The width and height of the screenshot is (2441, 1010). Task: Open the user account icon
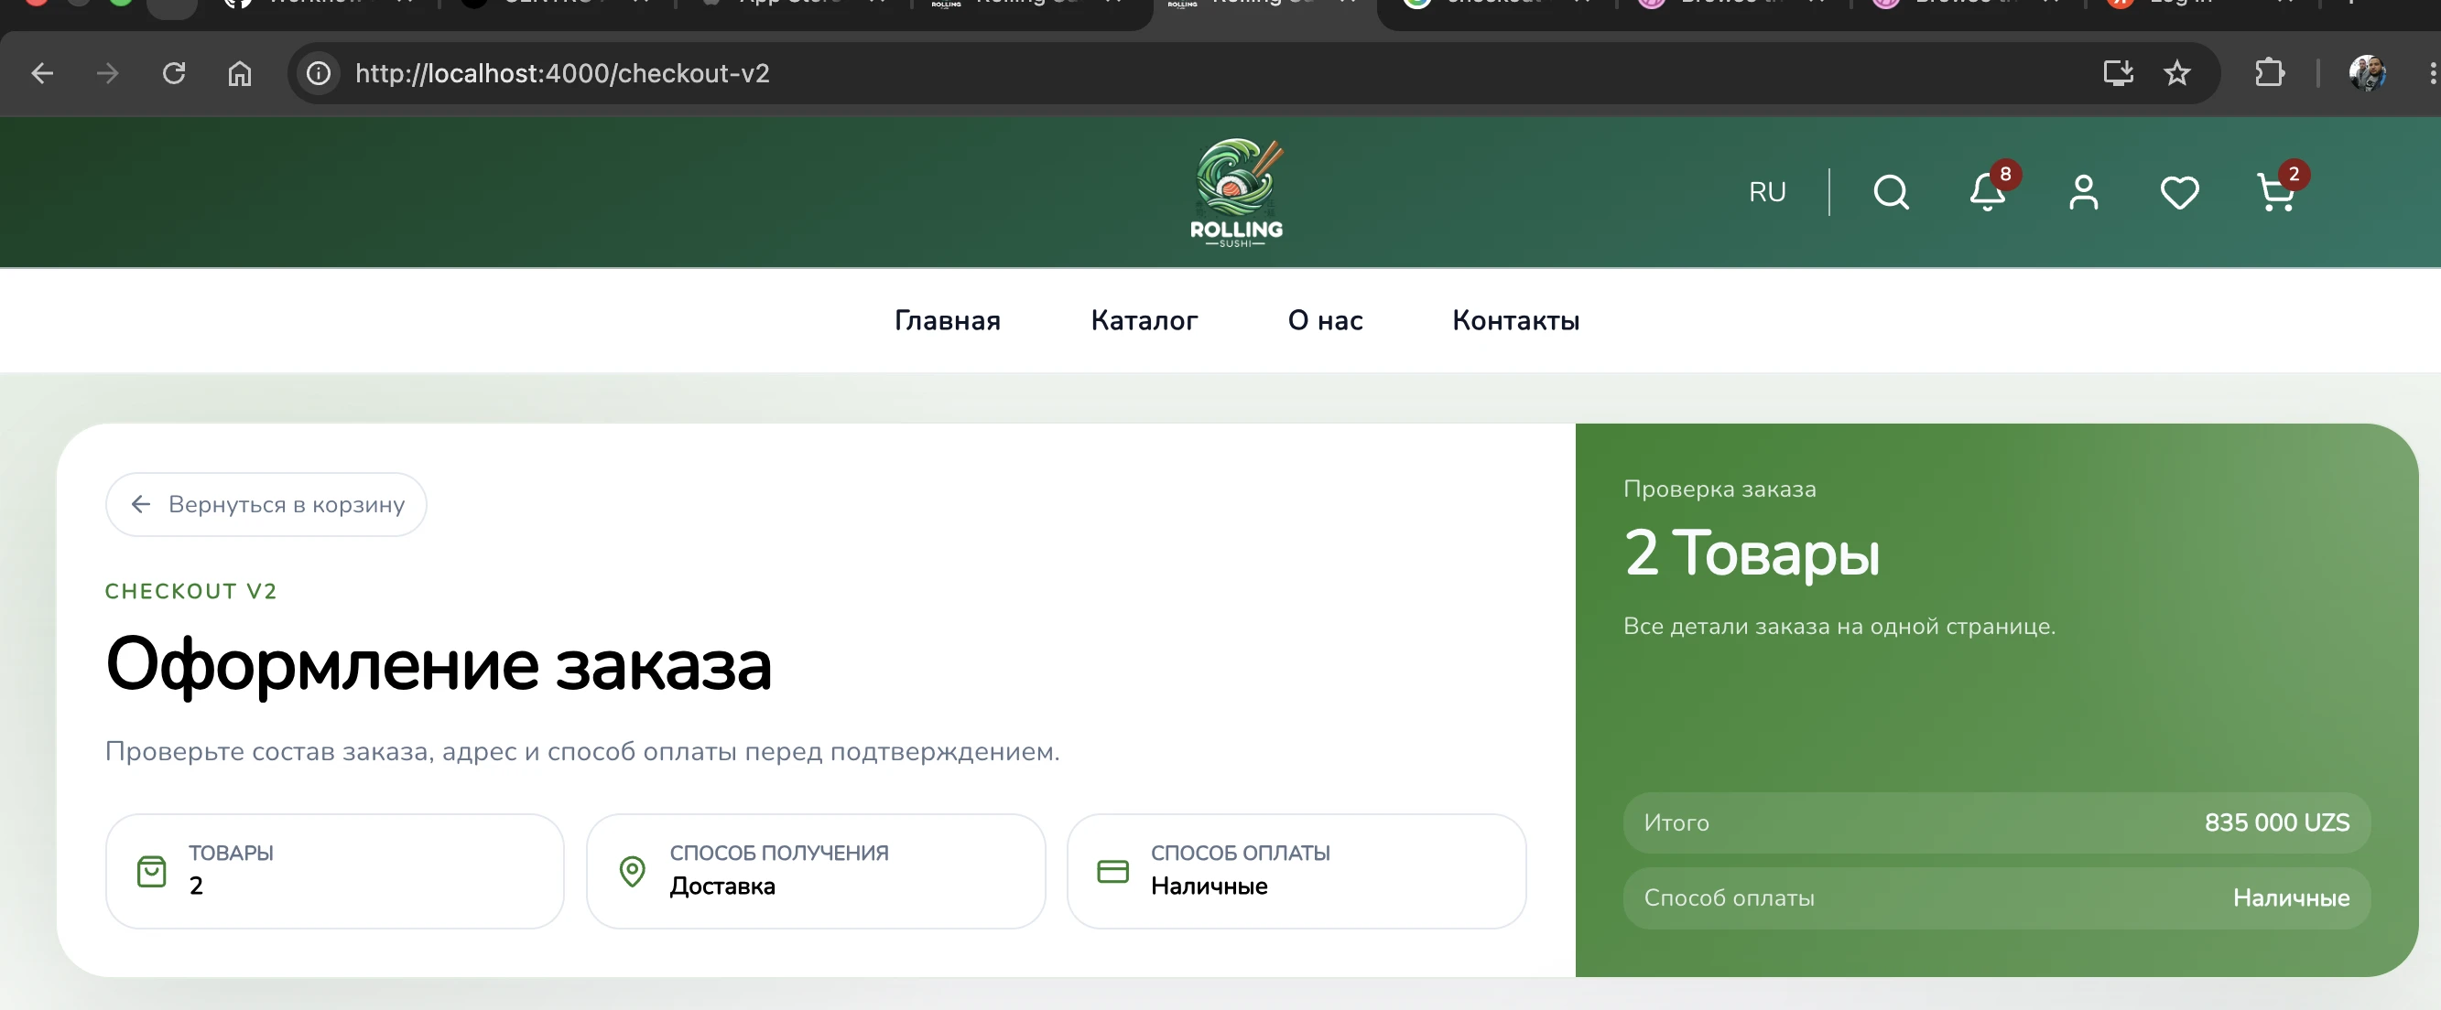click(x=2083, y=192)
